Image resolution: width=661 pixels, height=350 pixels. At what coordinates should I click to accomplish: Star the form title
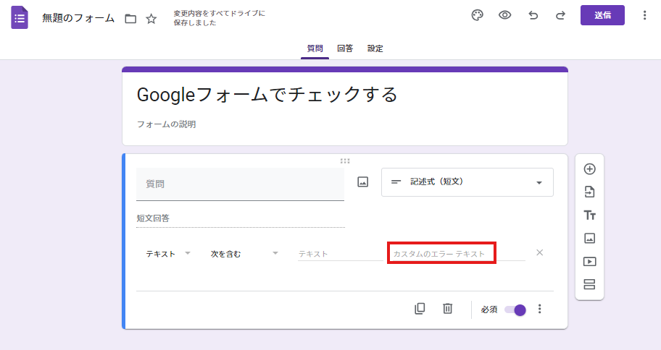point(151,19)
